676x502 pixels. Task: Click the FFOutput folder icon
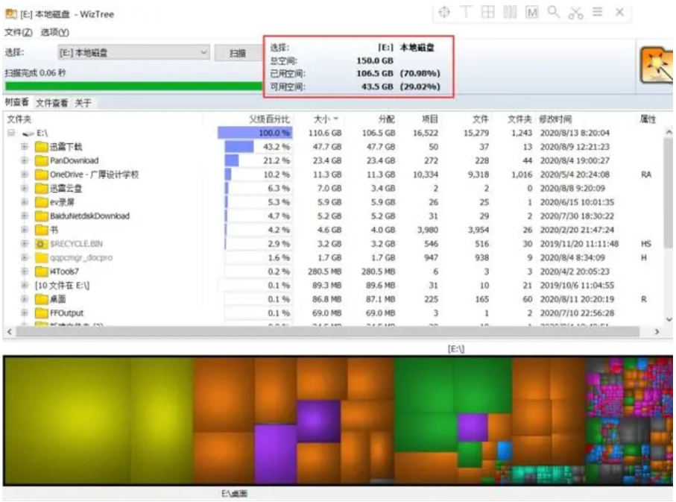pyautogui.click(x=42, y=313)
